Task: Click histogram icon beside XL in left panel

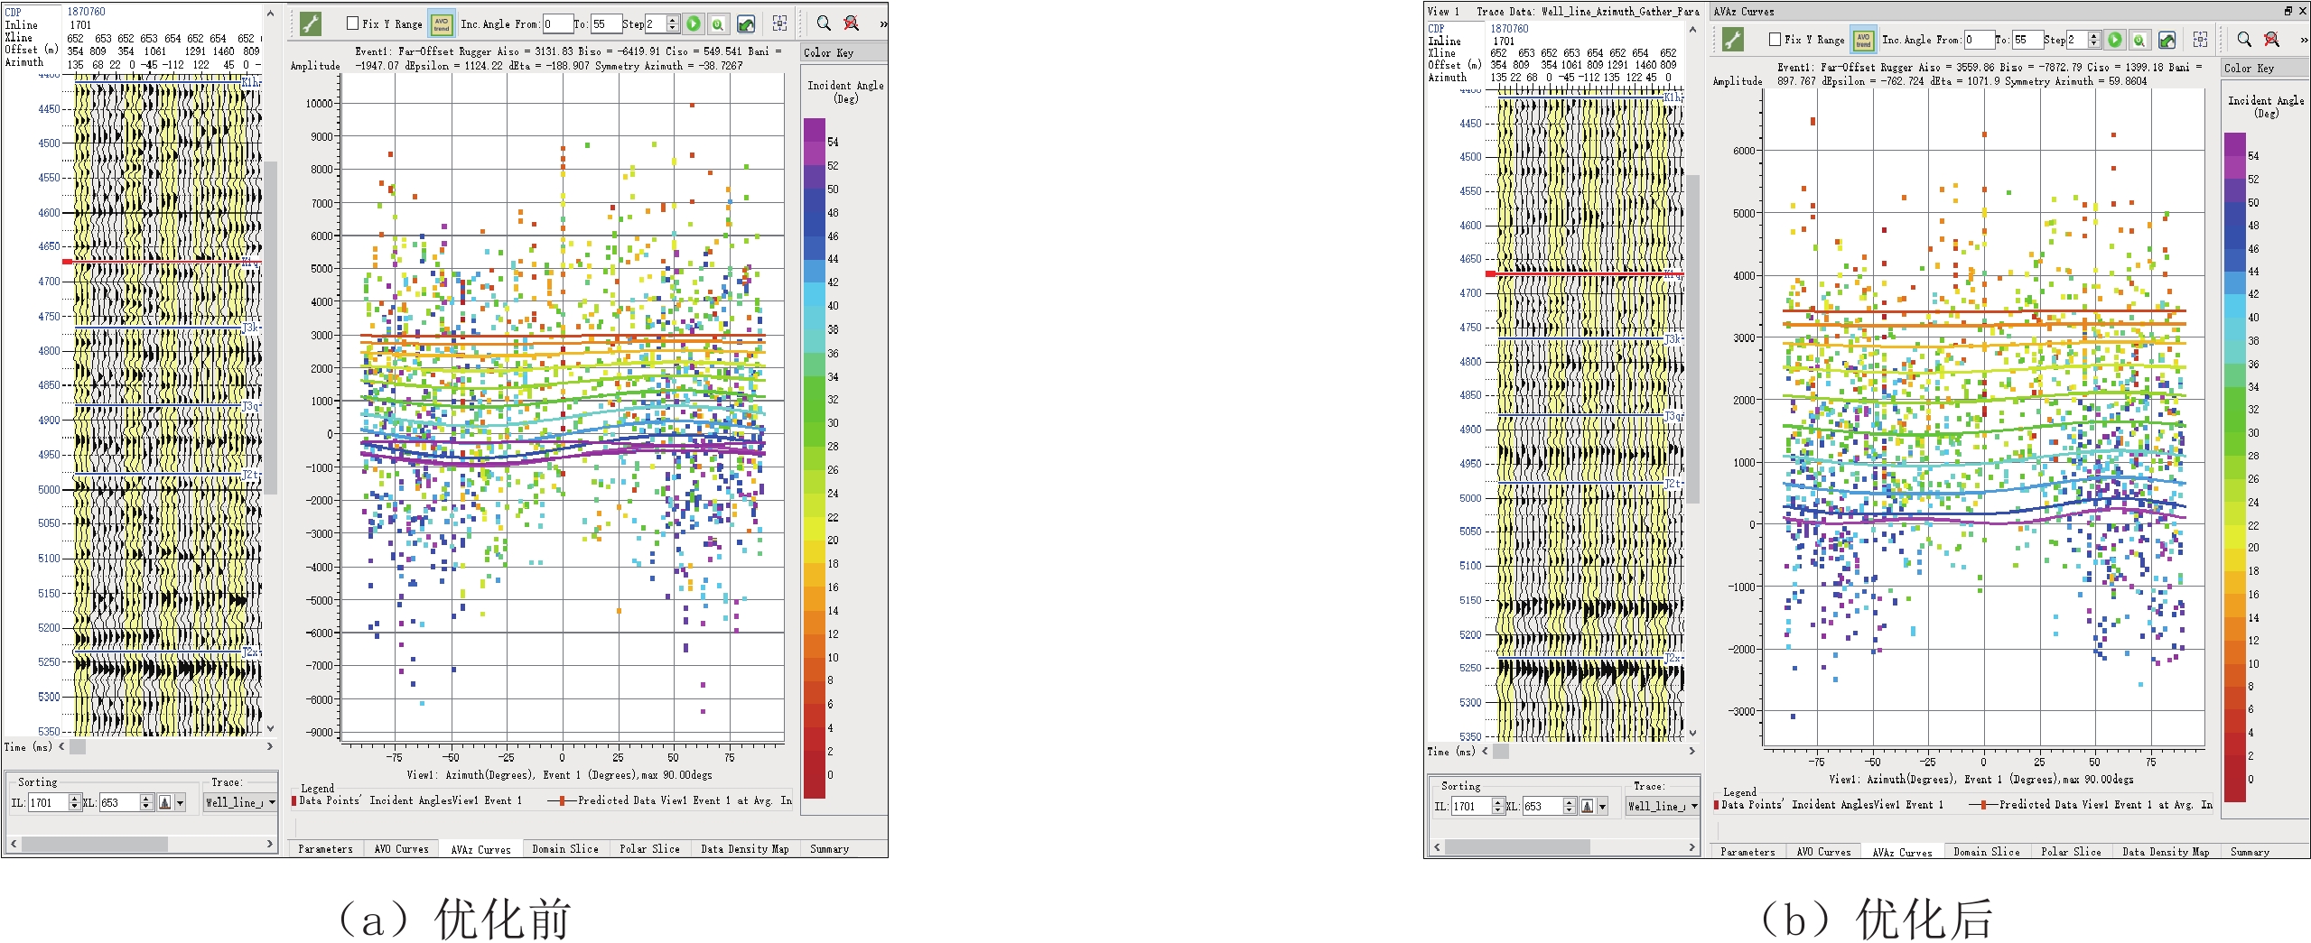Action: [x=165, y=802]
